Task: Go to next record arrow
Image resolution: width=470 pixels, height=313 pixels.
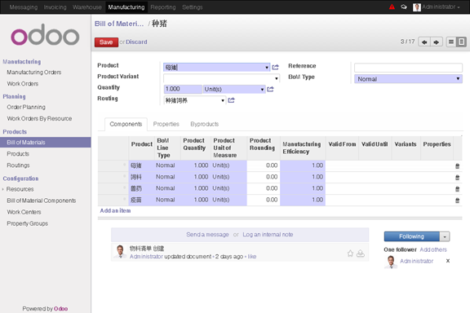Action: (437, 42)
